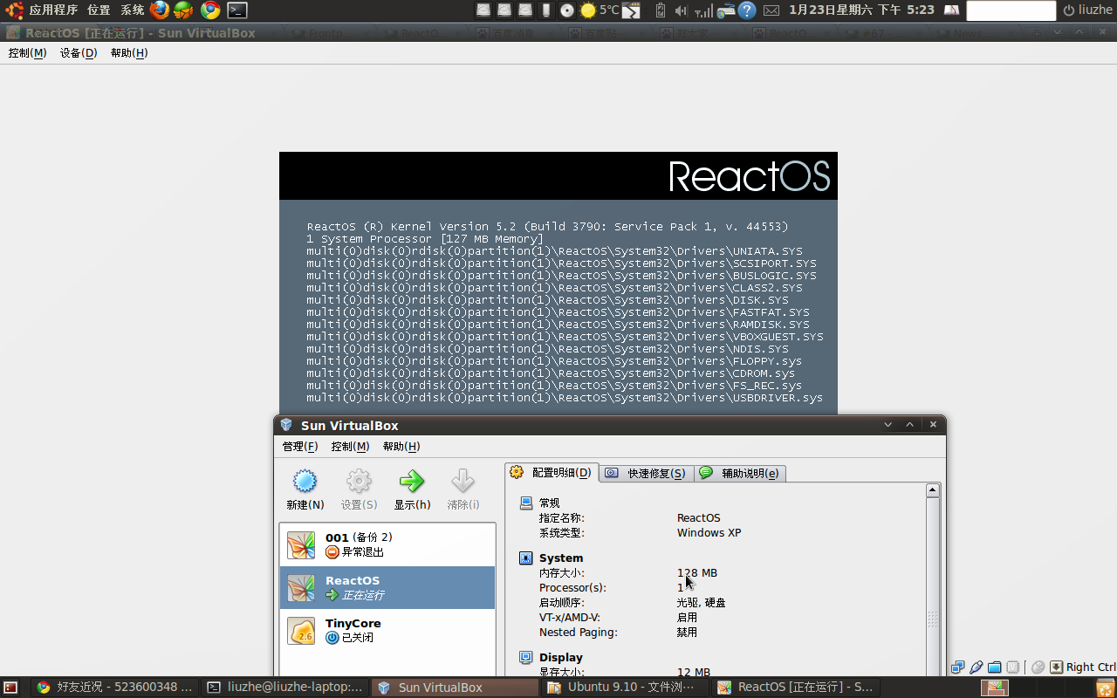Launch Firefox from the top panel
The width and height of the screenshot is (1117, 698).
point(159,10)
